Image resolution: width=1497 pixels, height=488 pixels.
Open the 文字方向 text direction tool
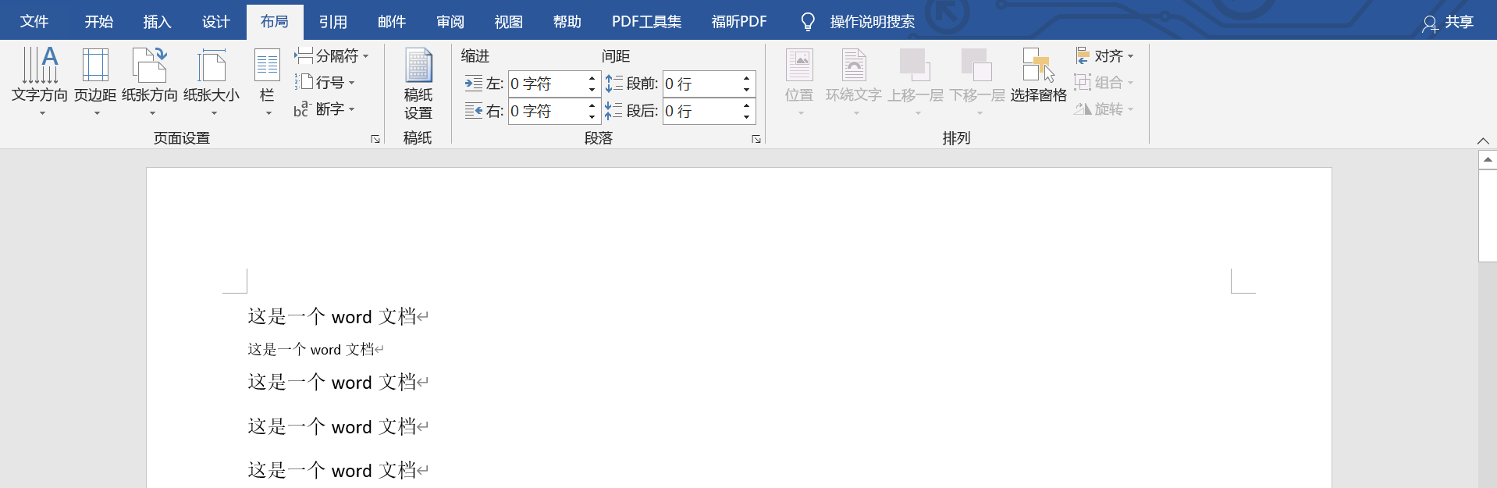pyautogui.click(x=40, y=81)
